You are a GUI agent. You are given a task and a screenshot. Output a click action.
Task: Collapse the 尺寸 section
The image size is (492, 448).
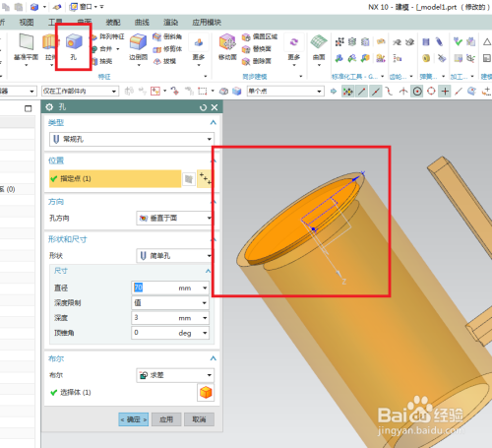pos(208,271)
